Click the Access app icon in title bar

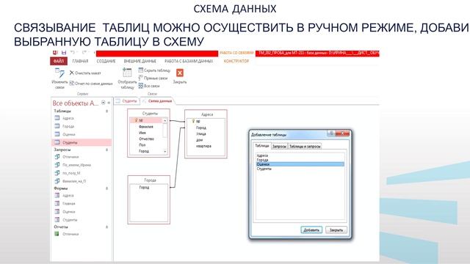(x=56, y=53)
